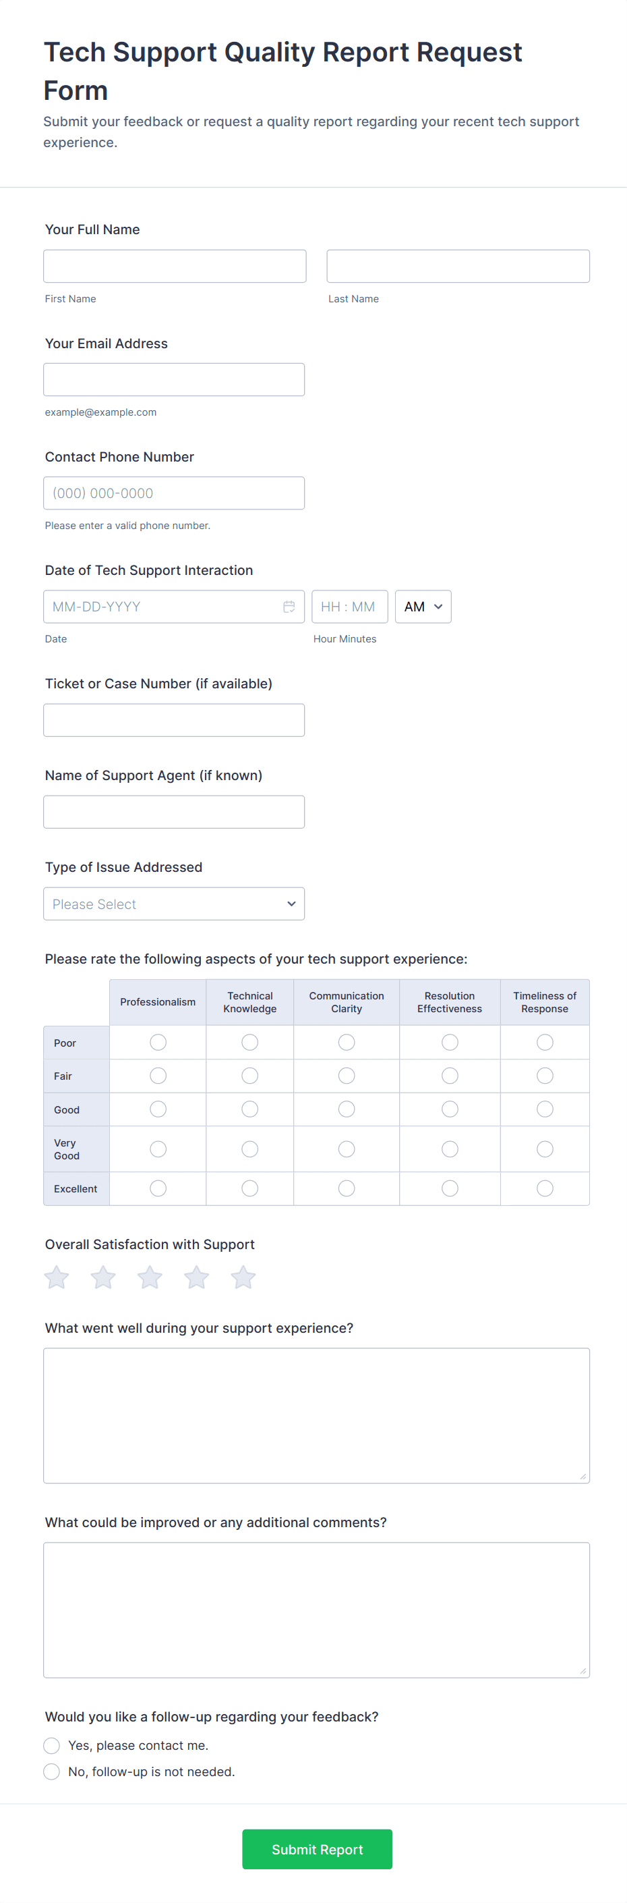Click the phone number field
Viewport: 627px width, 1903px height.
pos(174,493)
